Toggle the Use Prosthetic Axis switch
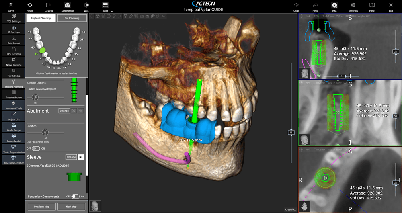 click(x=36, y=148)
